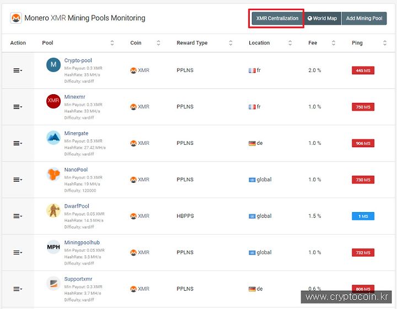Click the DwarfPool dwarf logo
Image resolution: width=397 pixels, height=309 pixels.
[x=53, y=210]
